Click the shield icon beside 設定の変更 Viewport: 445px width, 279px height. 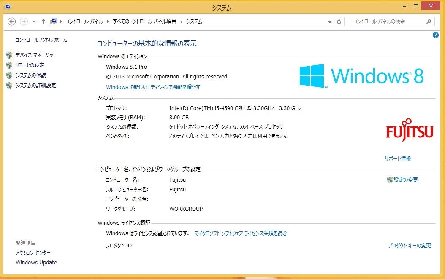tap(390, 180)
